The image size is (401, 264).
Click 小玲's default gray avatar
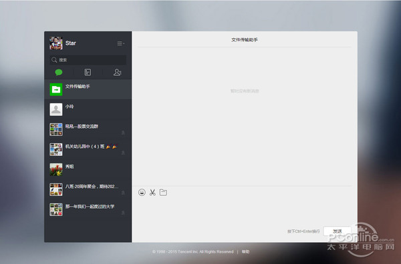click(x=56, y=109)
